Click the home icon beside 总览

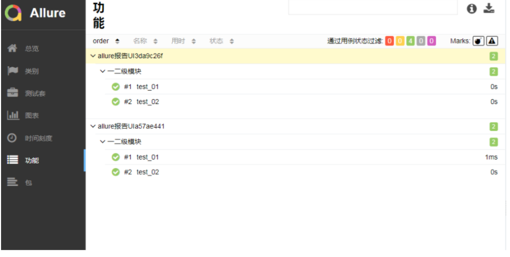[x=12, y=48]
